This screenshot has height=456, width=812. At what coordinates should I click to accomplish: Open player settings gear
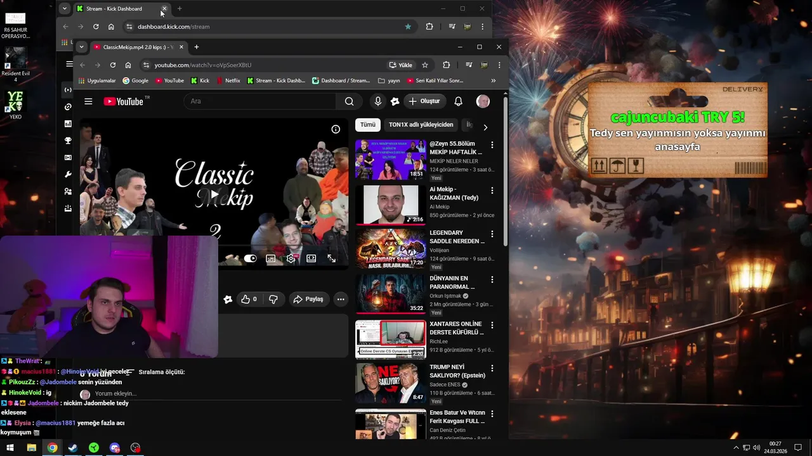(291, 258)
